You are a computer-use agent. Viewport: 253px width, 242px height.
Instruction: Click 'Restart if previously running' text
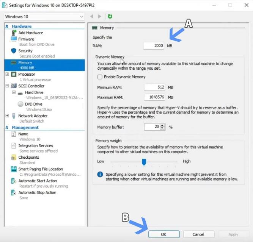tap(44, 186)
